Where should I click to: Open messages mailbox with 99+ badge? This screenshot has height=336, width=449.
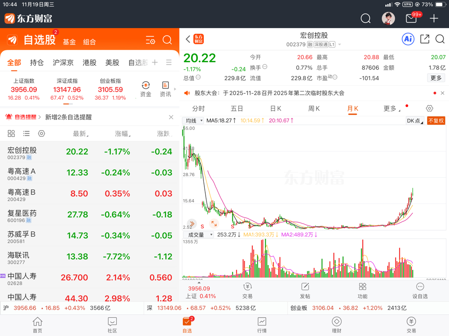pyautogui.click(x=411, y=18)
